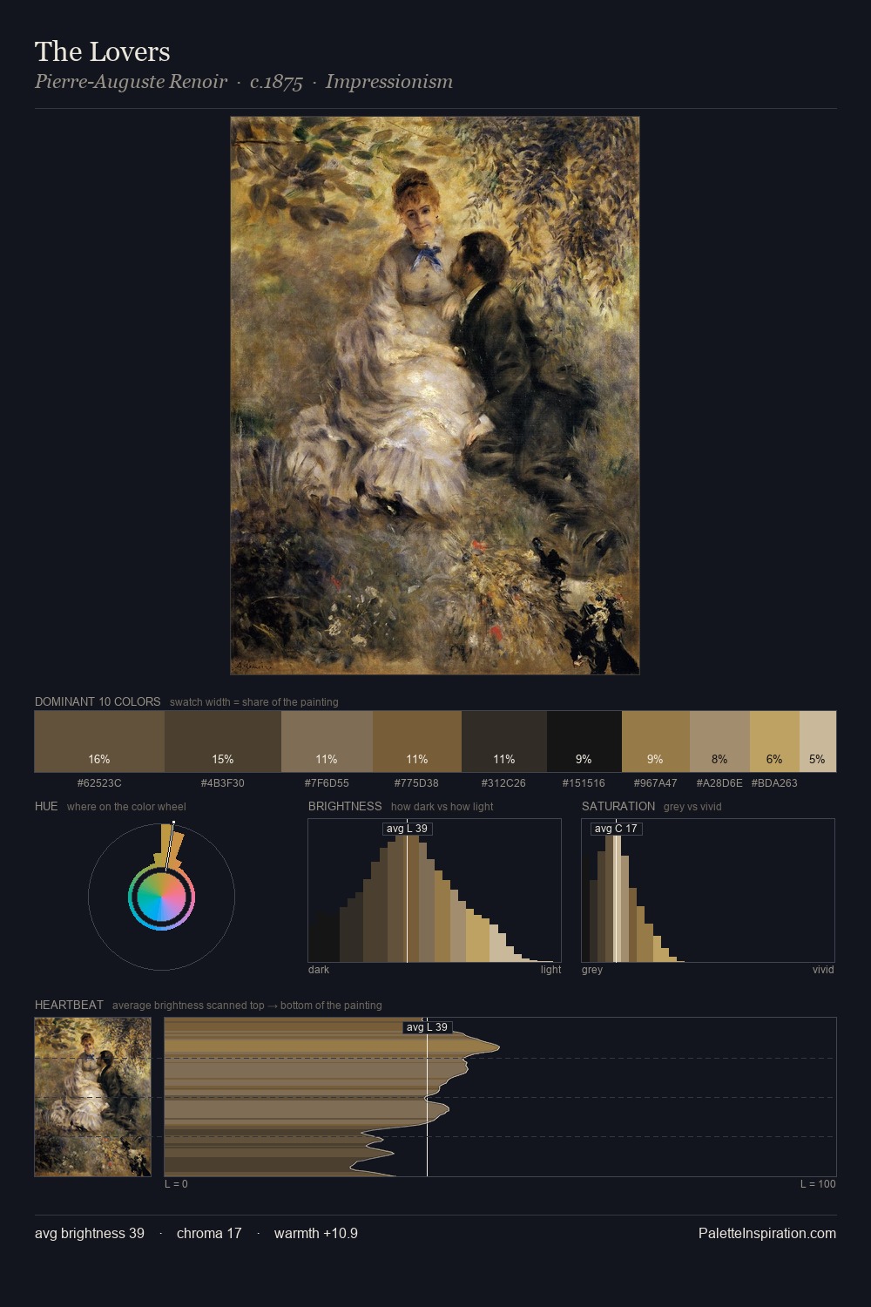Pick the #7F6D55 palette swatch

[x=327, y=742]
